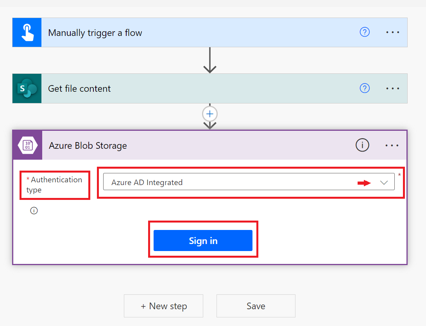Viewport: 426px width, 326px height.
Task: Click the Get file content step title
Action: point(79,88)
